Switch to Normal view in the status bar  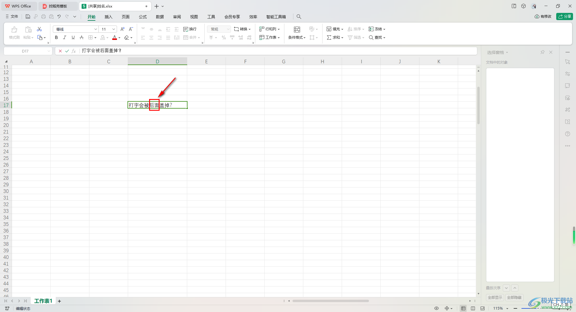pos(463,308)
